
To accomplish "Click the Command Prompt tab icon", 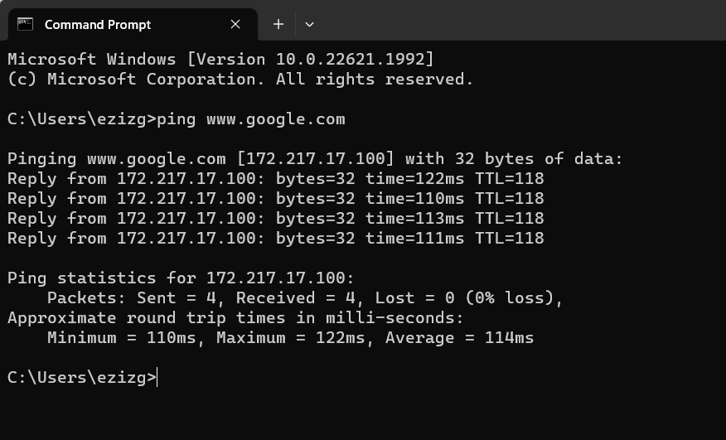I will point(26,24).
